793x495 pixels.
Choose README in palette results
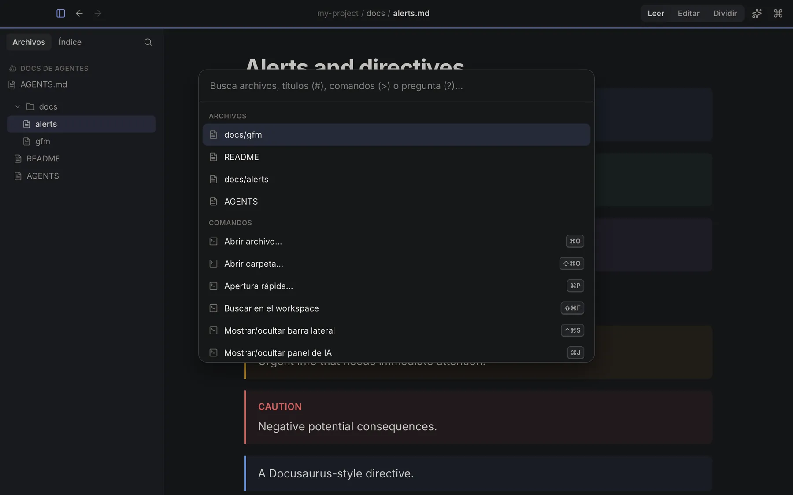(396, 157)
